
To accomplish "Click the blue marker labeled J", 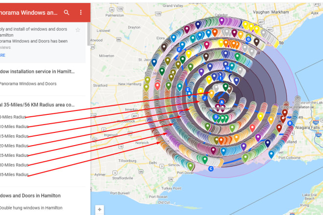I will (x=205, y=98).
